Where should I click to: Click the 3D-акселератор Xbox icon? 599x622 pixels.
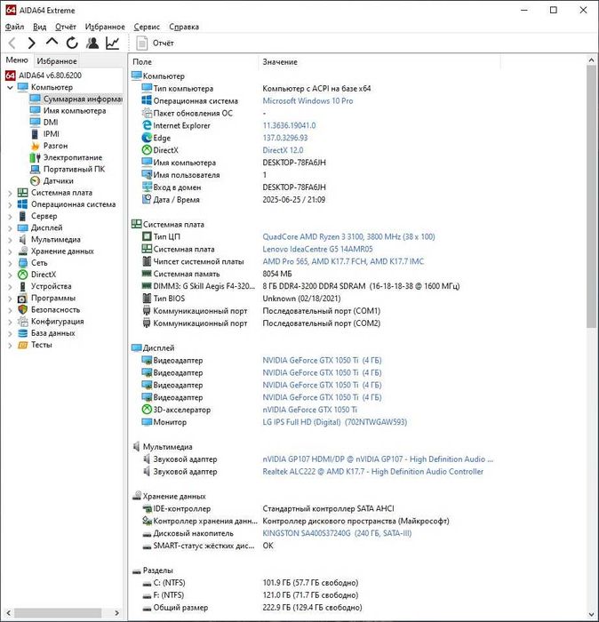[147, 409]
